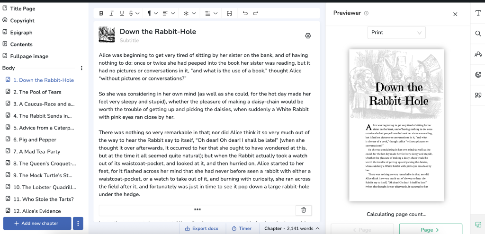
Task: Click Export docx button
Action: tap(202, 228)
